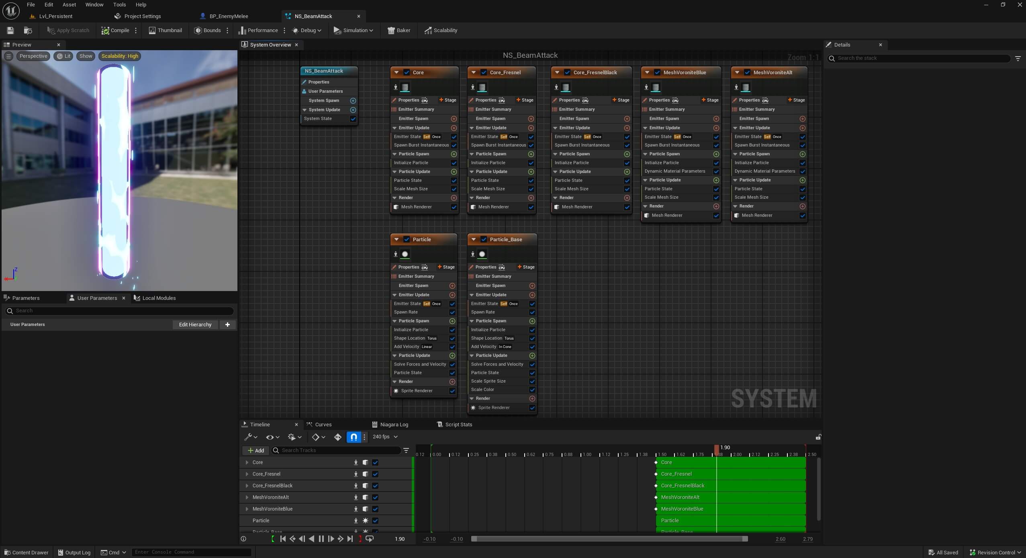Click Scalability: High viewport button
This screenshot has width=1026, height=558.
pyautogui.click(x=119, y=56)
